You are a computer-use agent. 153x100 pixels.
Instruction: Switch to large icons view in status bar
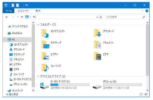click(x=146, y=94)
